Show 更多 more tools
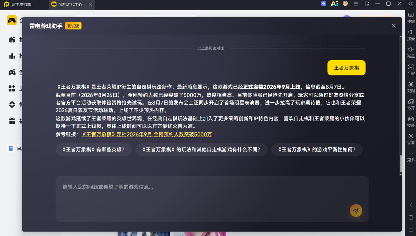Screen dimensions: 416x236 click(411, 156)
